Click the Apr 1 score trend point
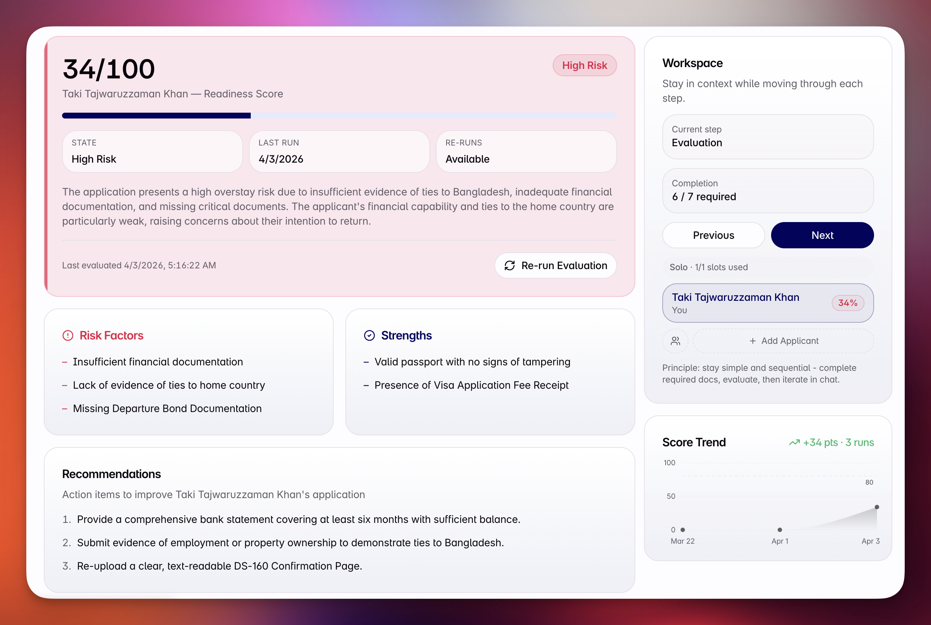The height and width of the screenshot is (625, 931). (x=780, y=530)
